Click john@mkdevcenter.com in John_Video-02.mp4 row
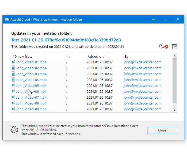This screenshot has height=155, width=187. (x=142, y=68)
